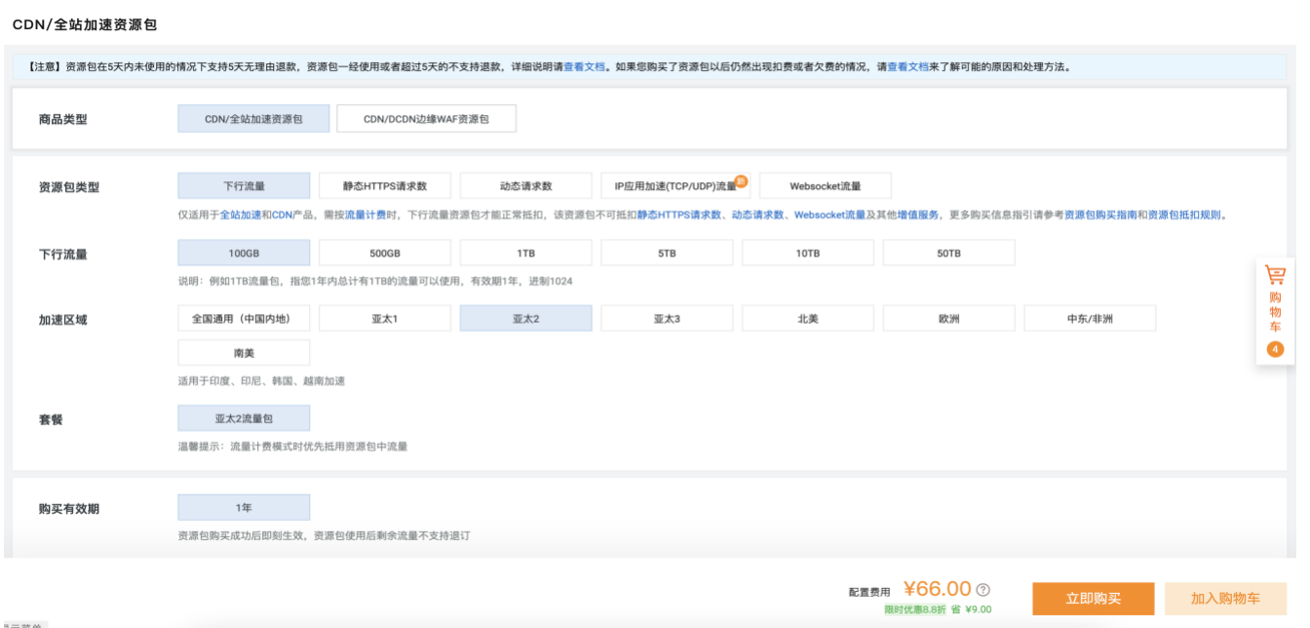Viewport: 1310px width, 628px height.
Task: Select the 北美 acceleration region
Action: pos(808,319)
